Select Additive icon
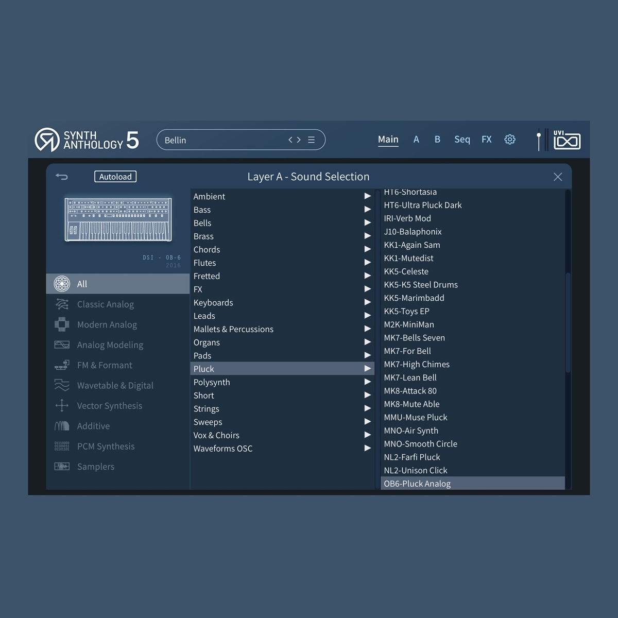 (x=62, y=426)
